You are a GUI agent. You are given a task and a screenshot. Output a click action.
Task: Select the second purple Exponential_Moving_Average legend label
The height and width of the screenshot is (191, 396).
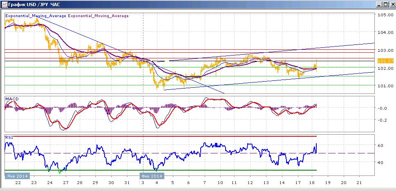[98, 16]
